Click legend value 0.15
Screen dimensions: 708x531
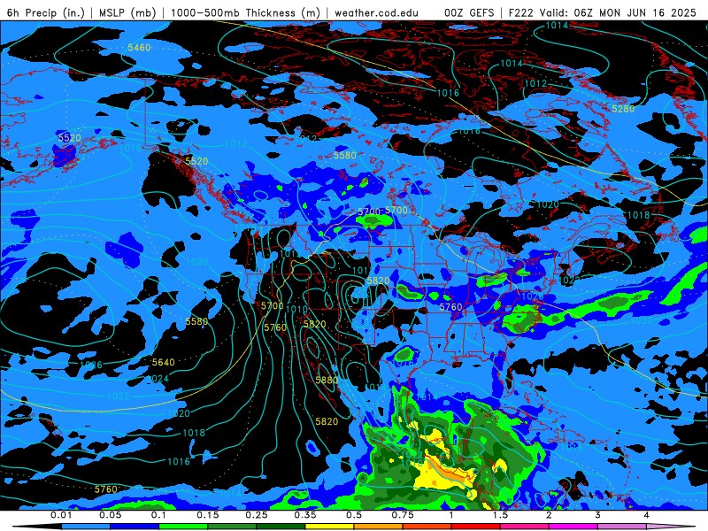click(x=208, y=515)
